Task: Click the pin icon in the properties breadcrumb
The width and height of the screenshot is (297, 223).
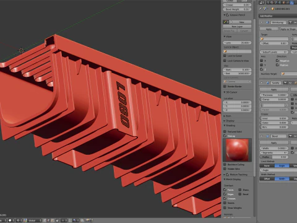Action: (260, 9)
